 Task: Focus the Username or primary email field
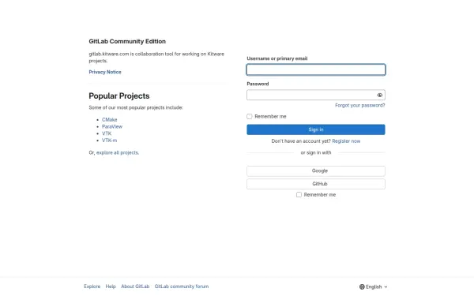click(x=316, y=69)
